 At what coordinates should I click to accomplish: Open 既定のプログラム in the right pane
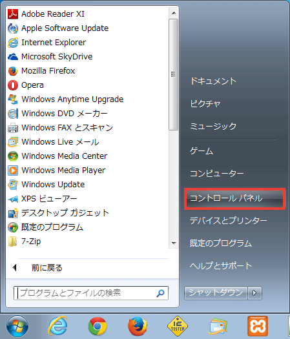tap(221, 243)
